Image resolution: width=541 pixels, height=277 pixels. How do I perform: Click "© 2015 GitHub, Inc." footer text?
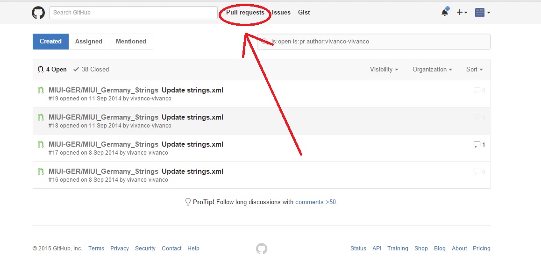click(x=57, y=249)
